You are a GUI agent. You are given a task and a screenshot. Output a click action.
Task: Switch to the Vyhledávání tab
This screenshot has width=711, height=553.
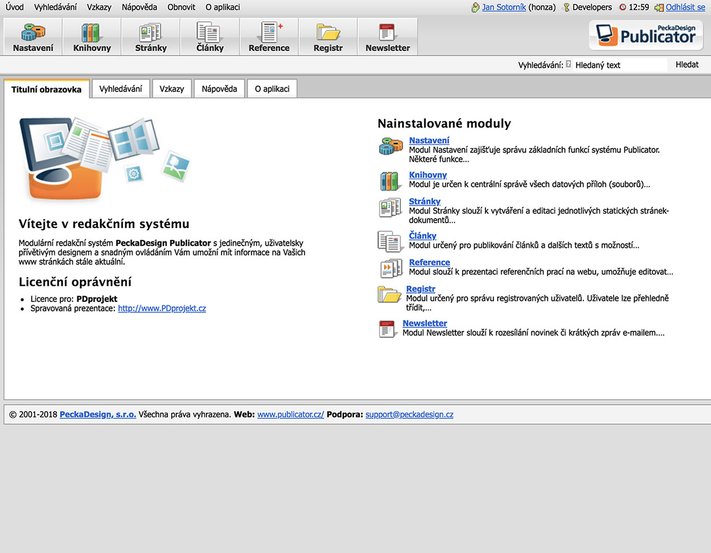pos(121,88)
